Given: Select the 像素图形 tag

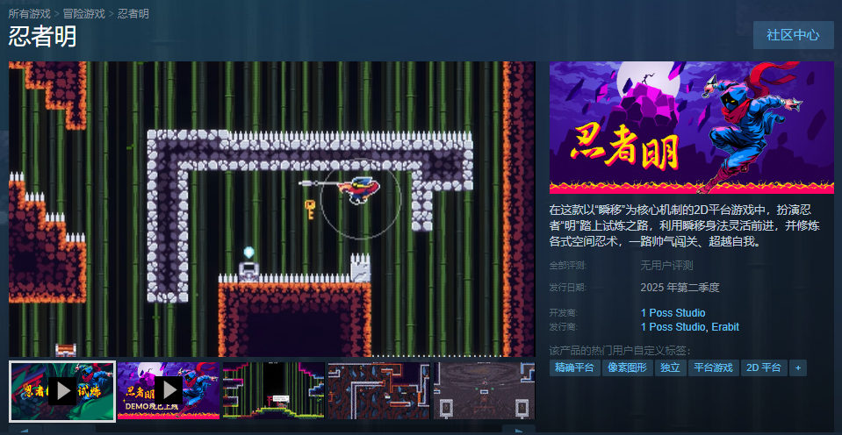Looking at the screenshot, I should pyautogui.click(x=628, y=368).
